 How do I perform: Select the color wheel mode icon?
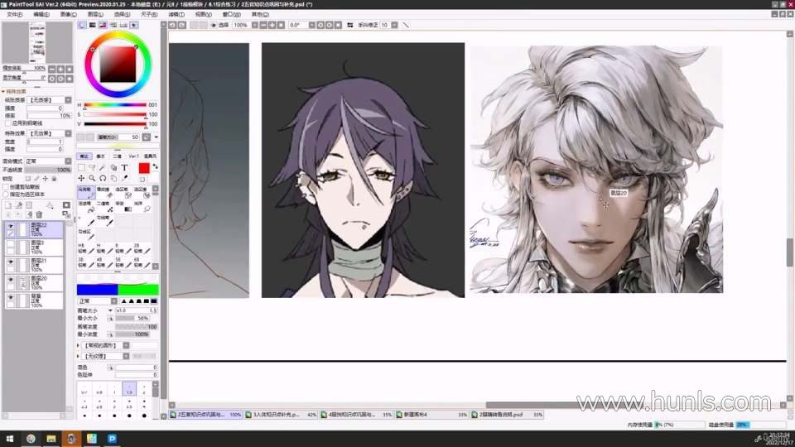tap(82, 25)
